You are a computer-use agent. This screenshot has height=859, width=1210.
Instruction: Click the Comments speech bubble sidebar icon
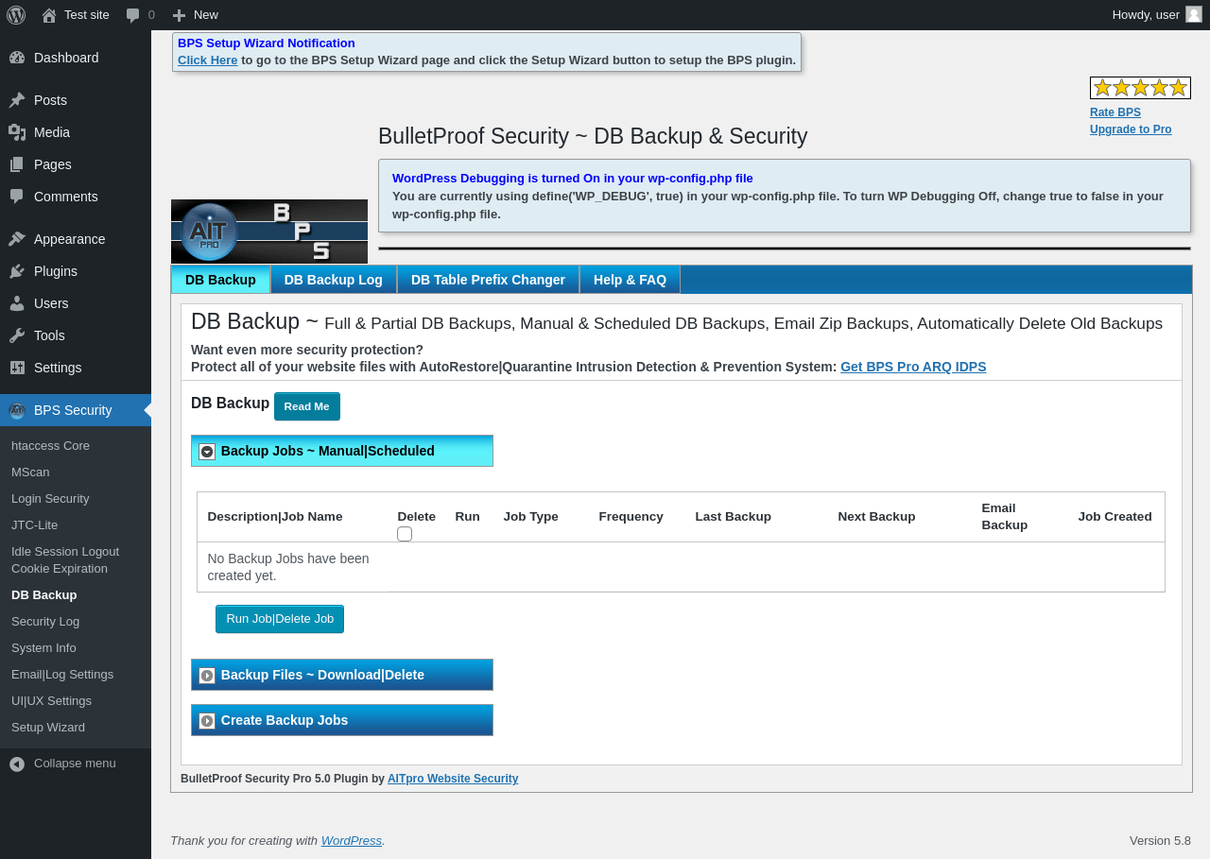pyautogui.click(x=17, y=197)
